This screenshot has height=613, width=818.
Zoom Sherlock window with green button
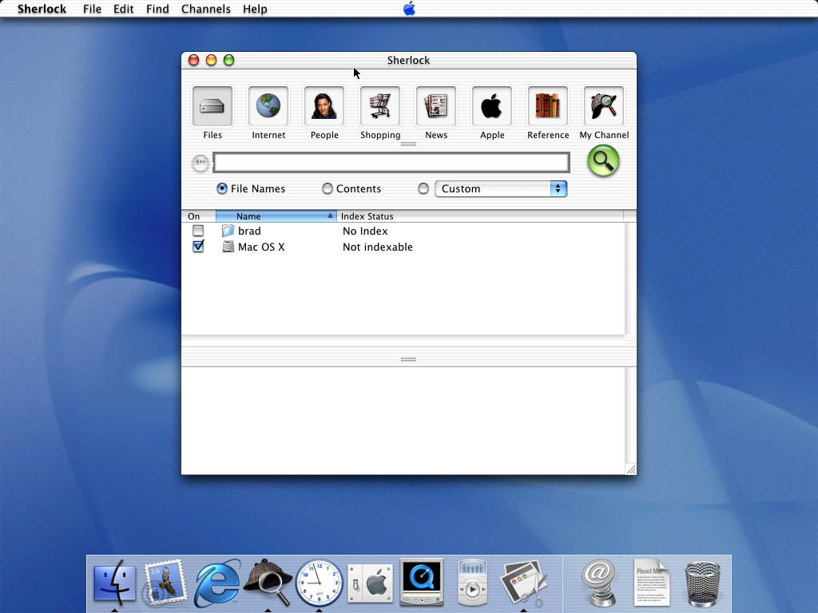(228, 60)
